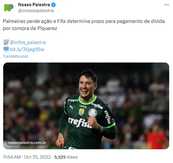Click the @onossopalestra handle
Screen dimensions: 173x163
click(36, 11)
